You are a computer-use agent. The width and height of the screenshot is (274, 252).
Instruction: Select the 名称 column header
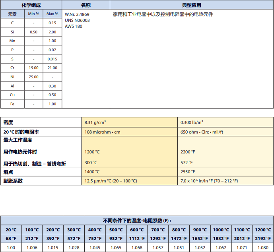(86, 5)
